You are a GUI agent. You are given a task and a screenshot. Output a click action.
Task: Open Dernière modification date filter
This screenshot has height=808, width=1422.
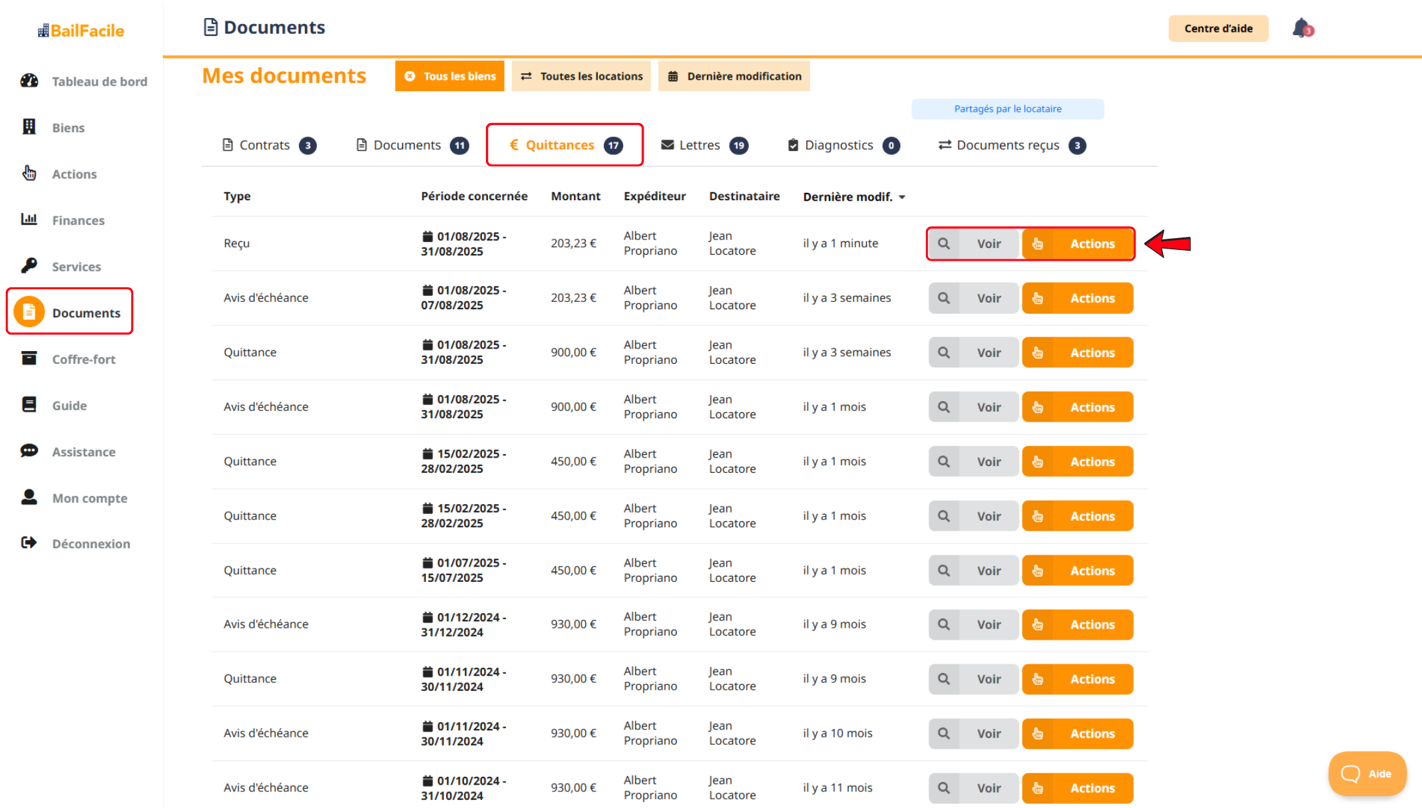click(734, 76)
